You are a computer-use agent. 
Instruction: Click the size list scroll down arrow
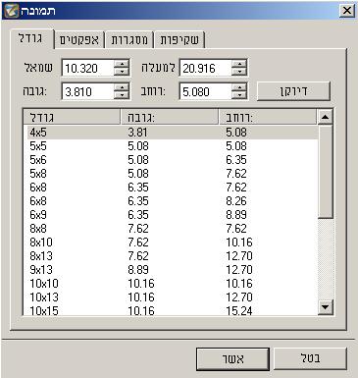tap(325, 307)
